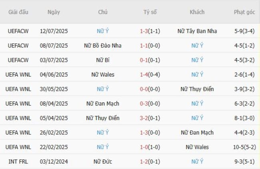Open Nữ Đan Mạch home team on 08/04/2025

coord(103,103)
